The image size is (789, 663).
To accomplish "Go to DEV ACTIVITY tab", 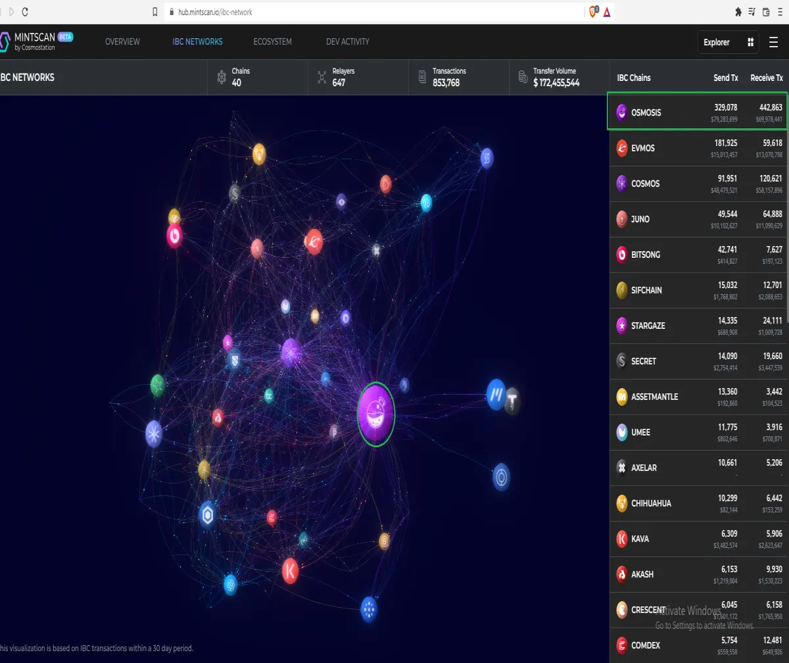I will pyautogui.click(x=348, y=41).
